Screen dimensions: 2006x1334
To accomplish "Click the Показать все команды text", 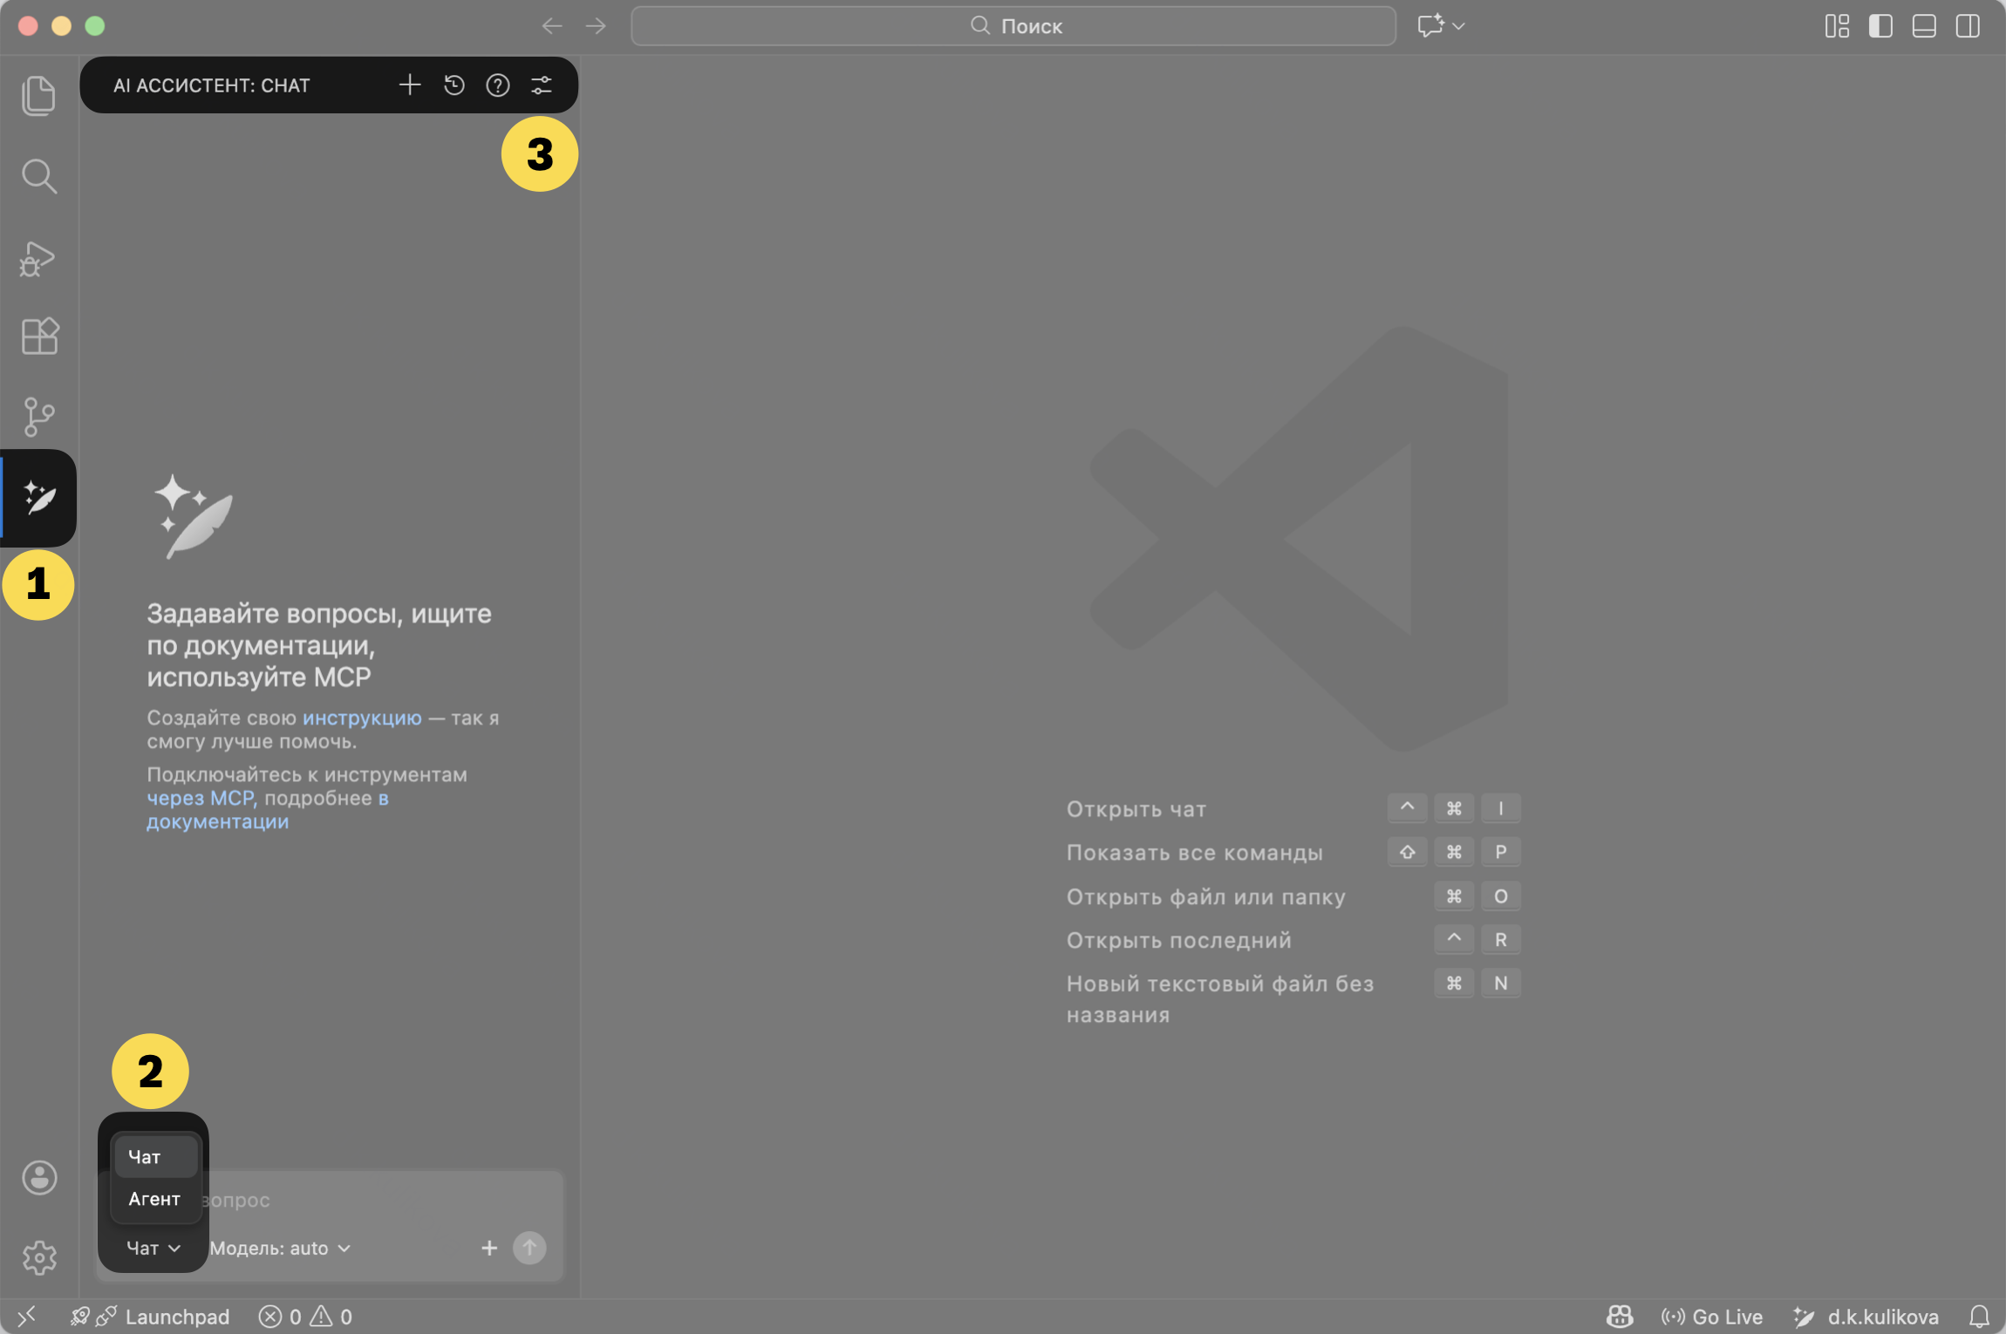I will click(1195, 853).
